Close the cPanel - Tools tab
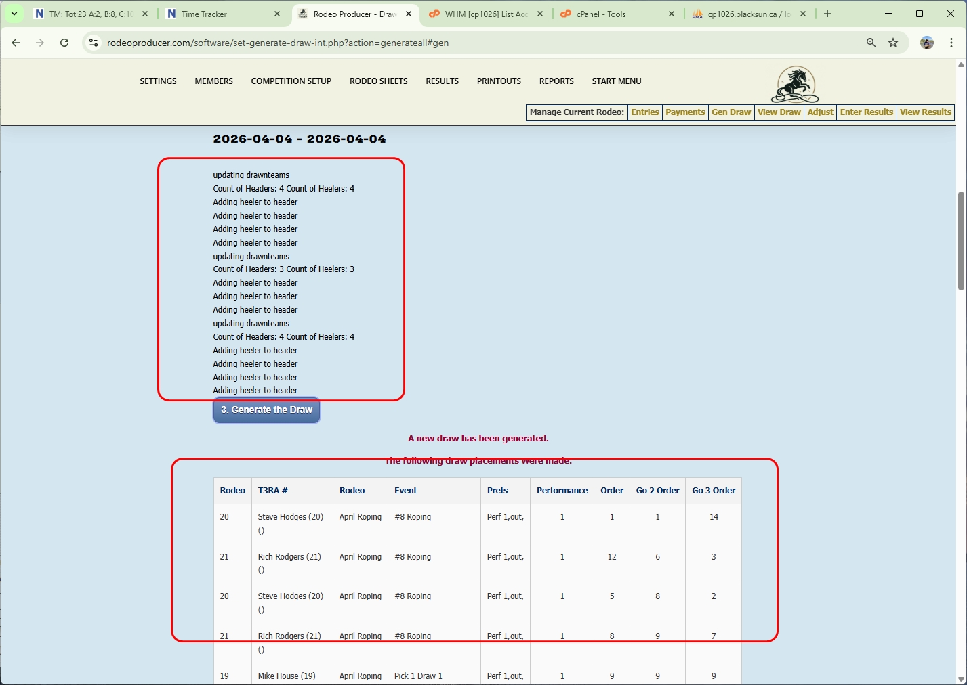967x685 pixels. (x=672, y=14)
